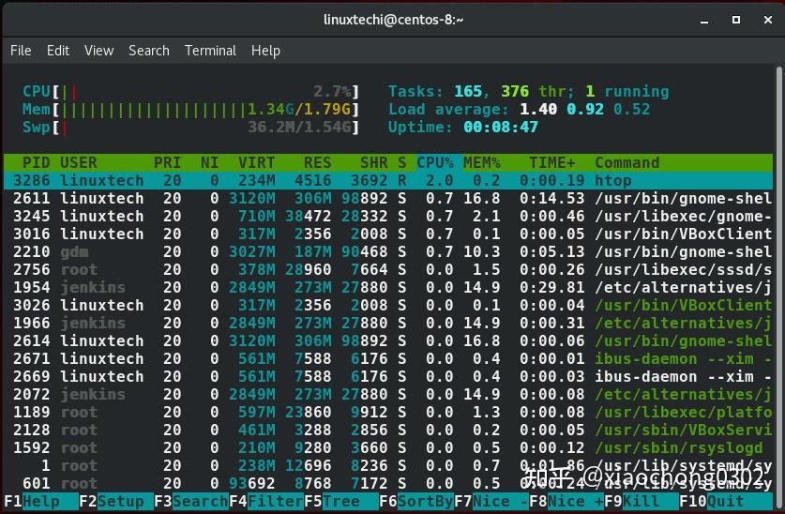This screenshot has width=785, height=514.
Task: Select process row PID 3026
Action: coord(388,305)
